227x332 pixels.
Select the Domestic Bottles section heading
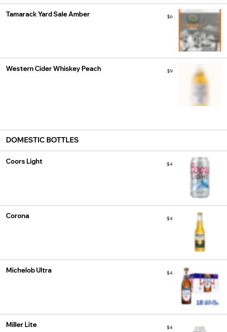tap(42, 140)
